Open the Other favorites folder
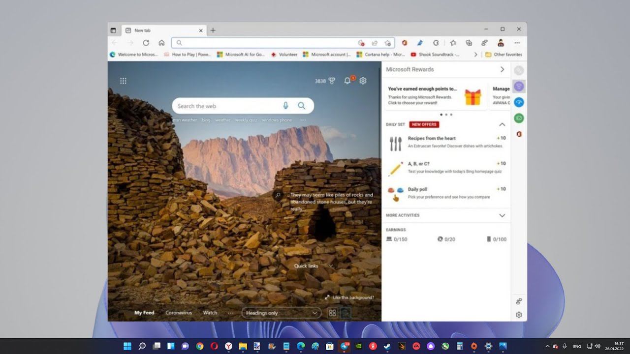Image resolution: width=630 pixels, height=354 pixels. click(504, 55)
